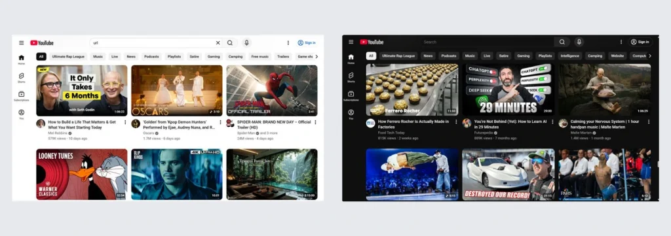The image size is (671, 236).
Task: Play the '29 MINUTES' AI thumbnail
Action: coord(508,90)
